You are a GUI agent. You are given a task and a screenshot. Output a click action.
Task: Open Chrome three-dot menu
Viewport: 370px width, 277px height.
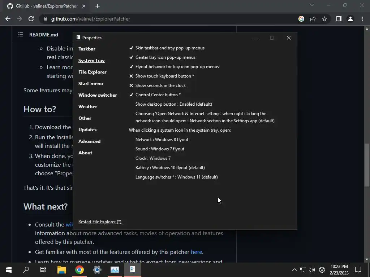point(362,19)
